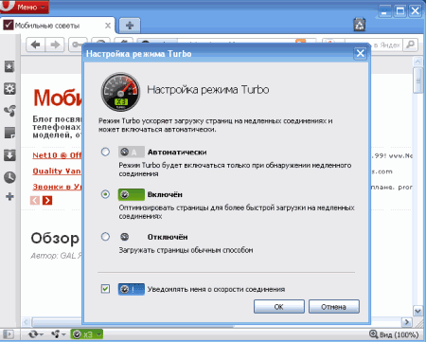The image size is (426, 342).
Task: Click the Отключён Turbo mode icon
Action: point(125,237)
